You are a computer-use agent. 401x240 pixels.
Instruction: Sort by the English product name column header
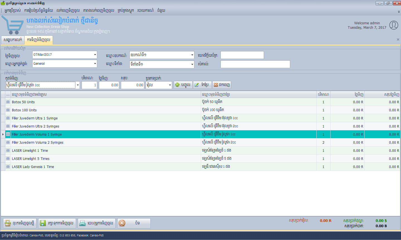106,94
